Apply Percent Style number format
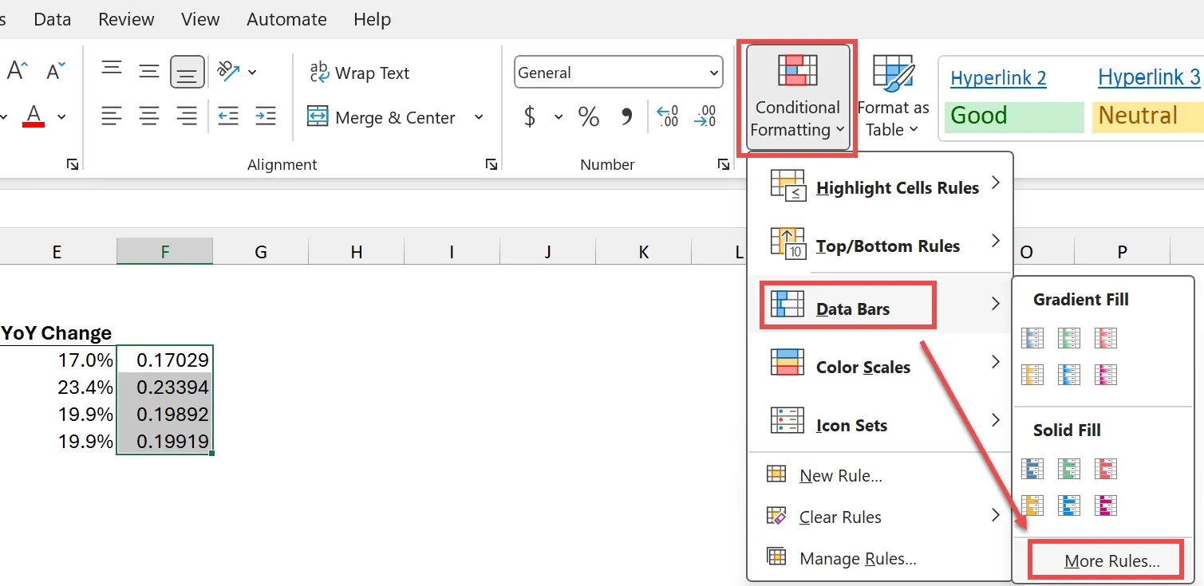Viewport: 1204px width, 586px height. click(589, 117)
